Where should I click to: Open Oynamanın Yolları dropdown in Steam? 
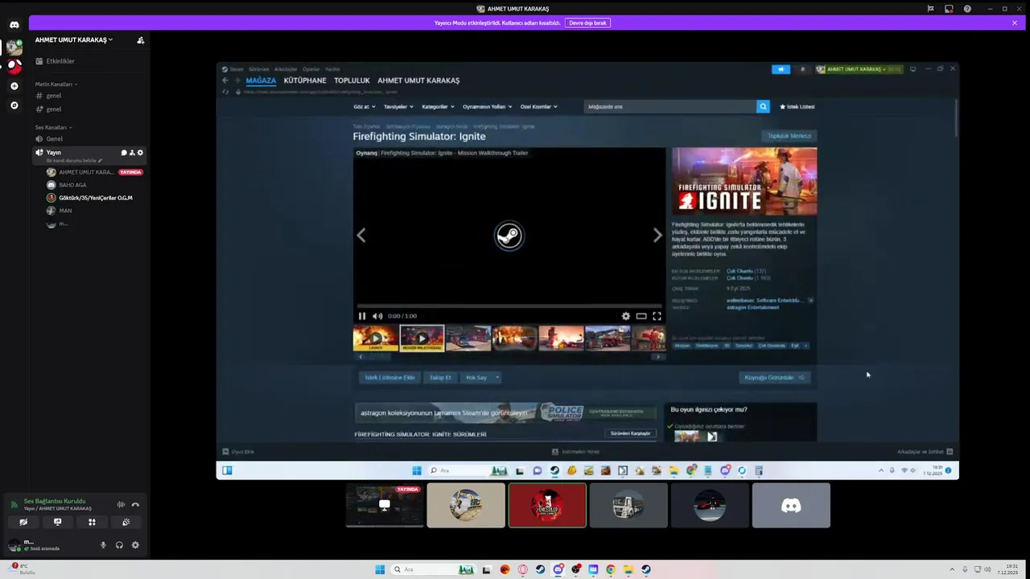point(487,107)
